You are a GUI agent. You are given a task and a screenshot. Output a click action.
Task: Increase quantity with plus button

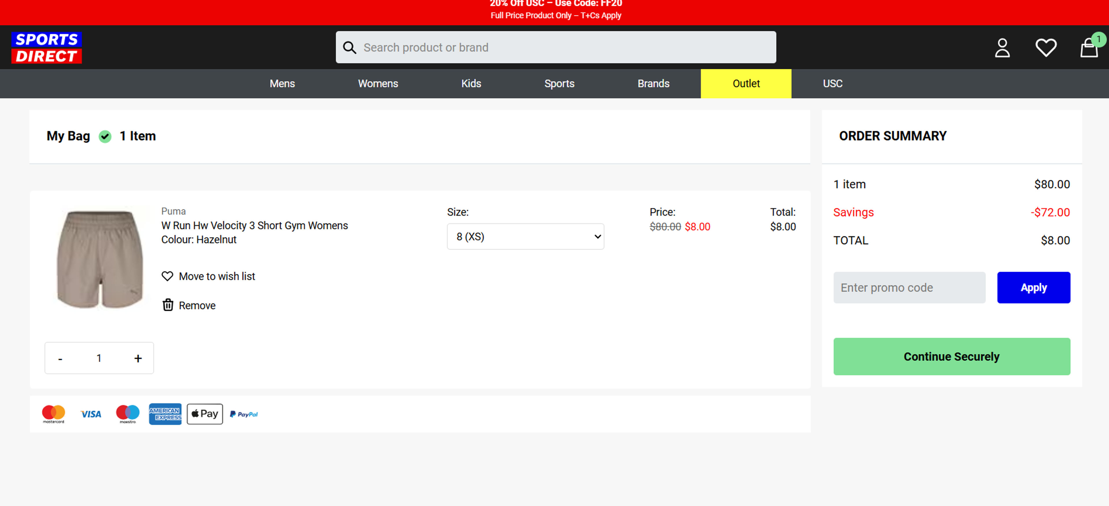pos(138,358)
